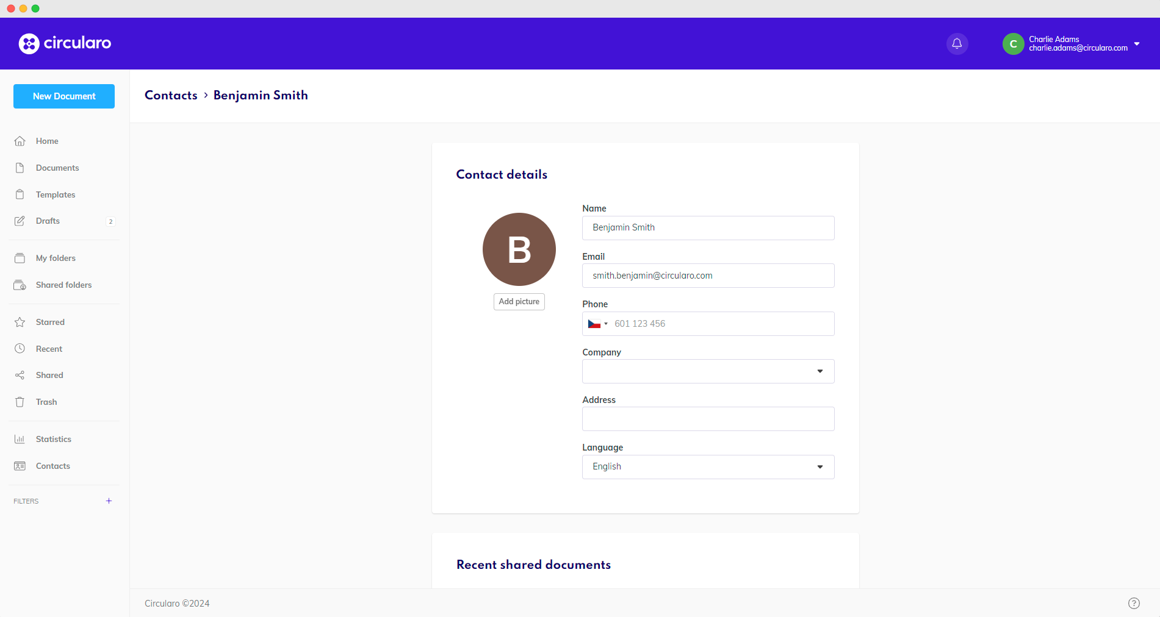Expand the Charlie Adams account menu

click(x=1136, y=44)
